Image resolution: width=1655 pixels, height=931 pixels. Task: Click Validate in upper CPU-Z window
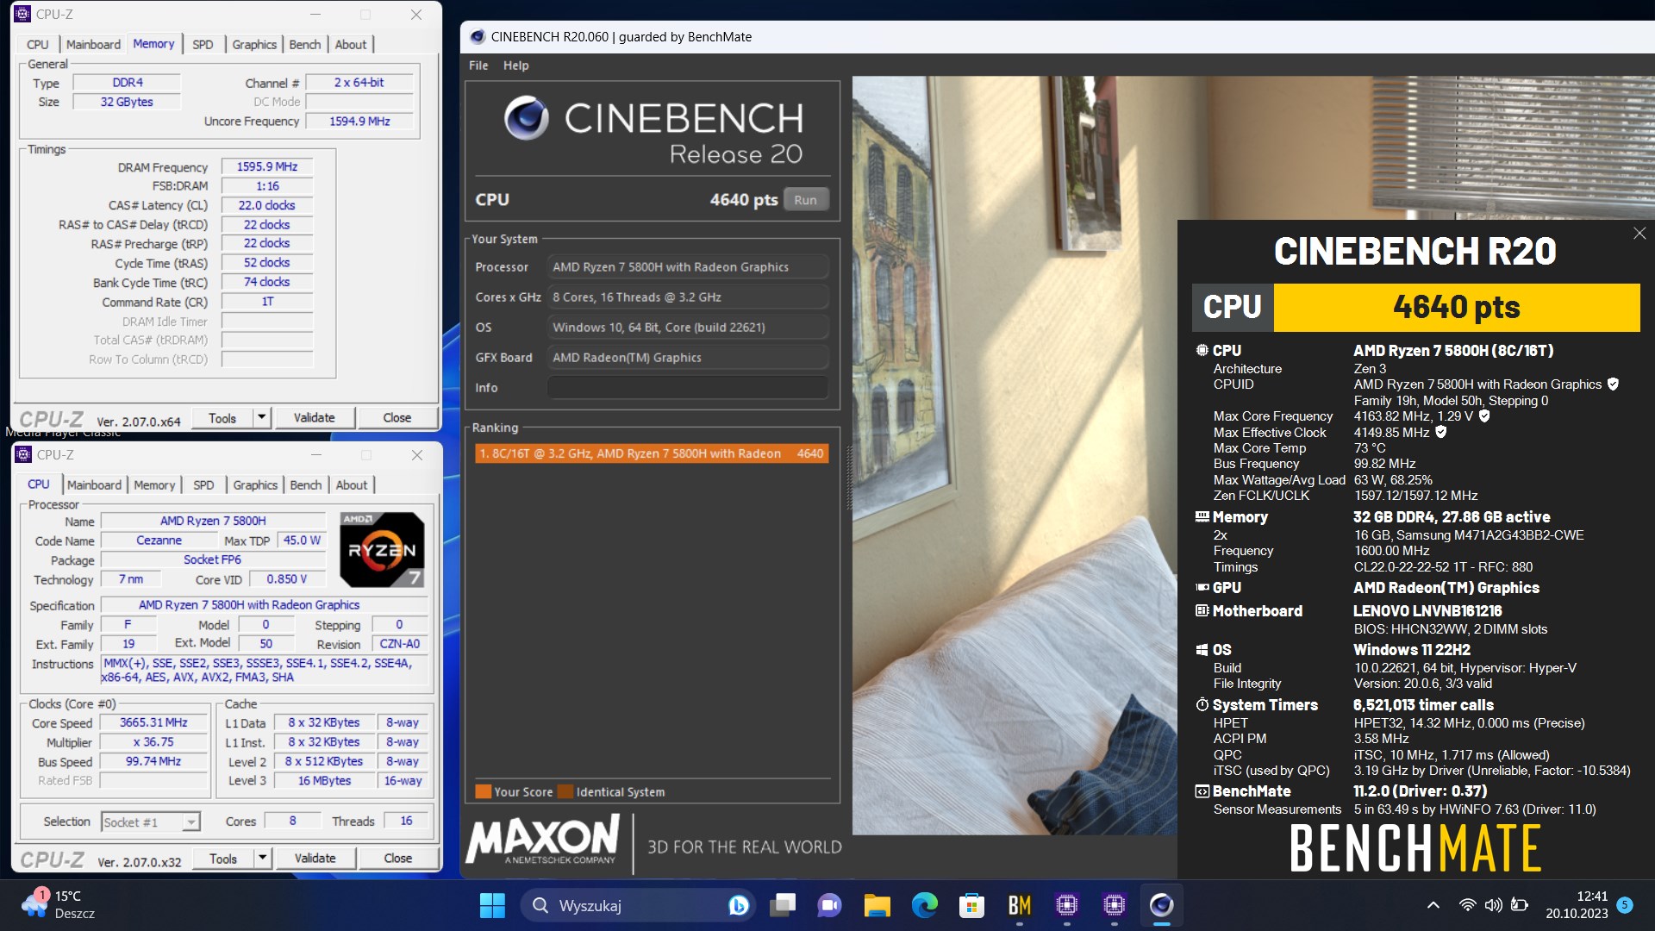314,417
